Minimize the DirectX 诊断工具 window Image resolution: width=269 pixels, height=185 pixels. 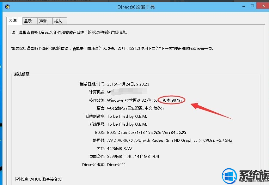(x=244, y=6)
